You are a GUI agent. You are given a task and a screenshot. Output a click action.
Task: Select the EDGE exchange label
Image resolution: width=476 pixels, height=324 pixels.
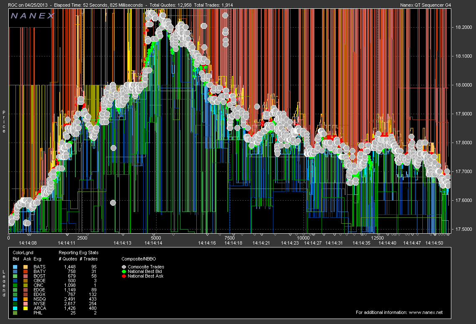click(x=39, y=290)
